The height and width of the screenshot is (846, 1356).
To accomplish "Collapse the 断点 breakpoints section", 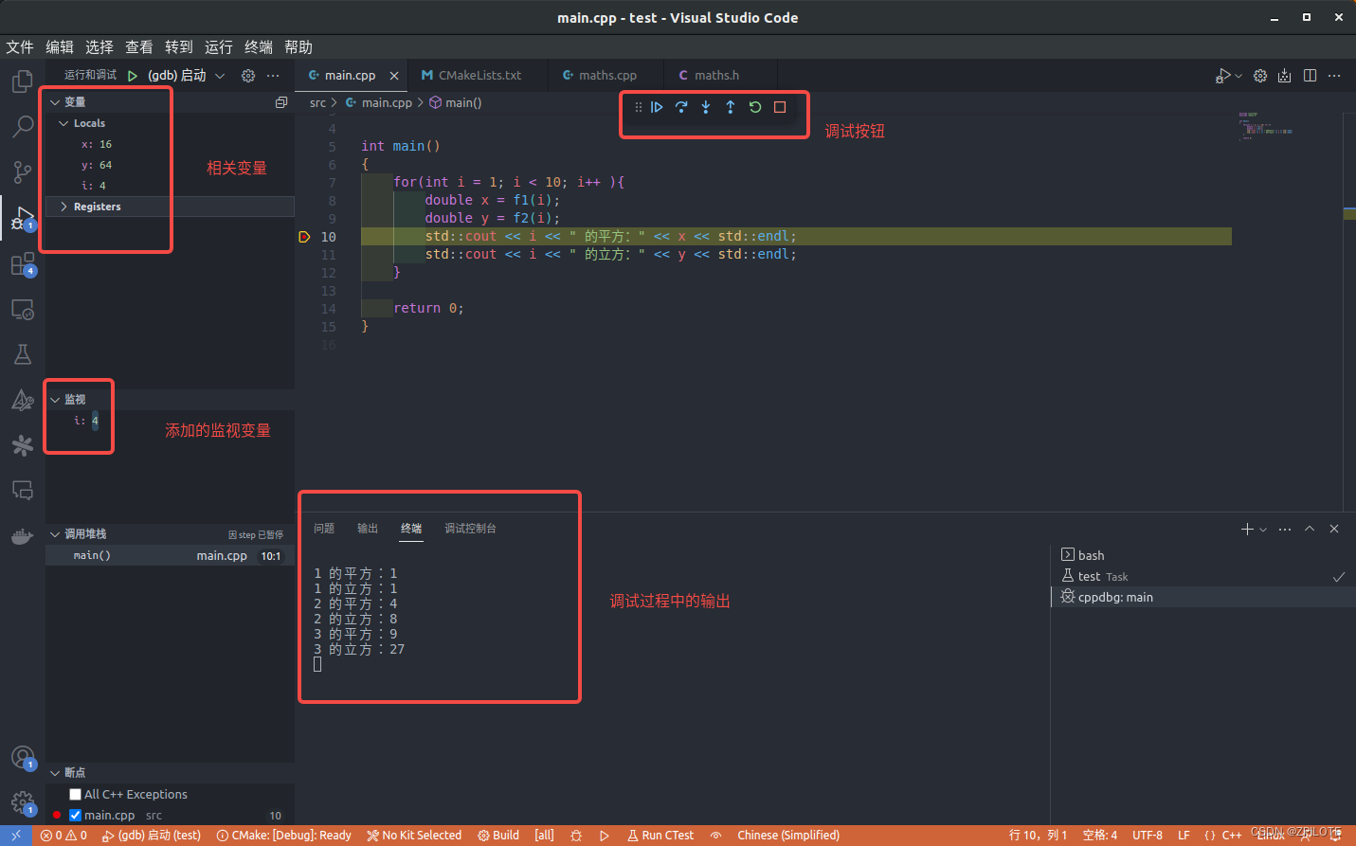I will [55, 773].
